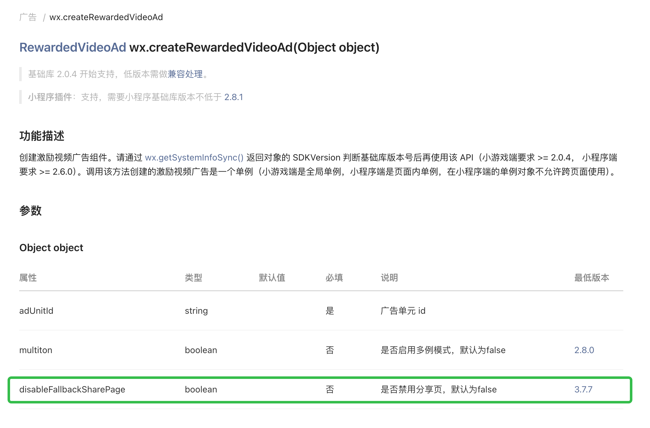Click the 类型 column header
650x428 pixels.
[x=193, y=278]
